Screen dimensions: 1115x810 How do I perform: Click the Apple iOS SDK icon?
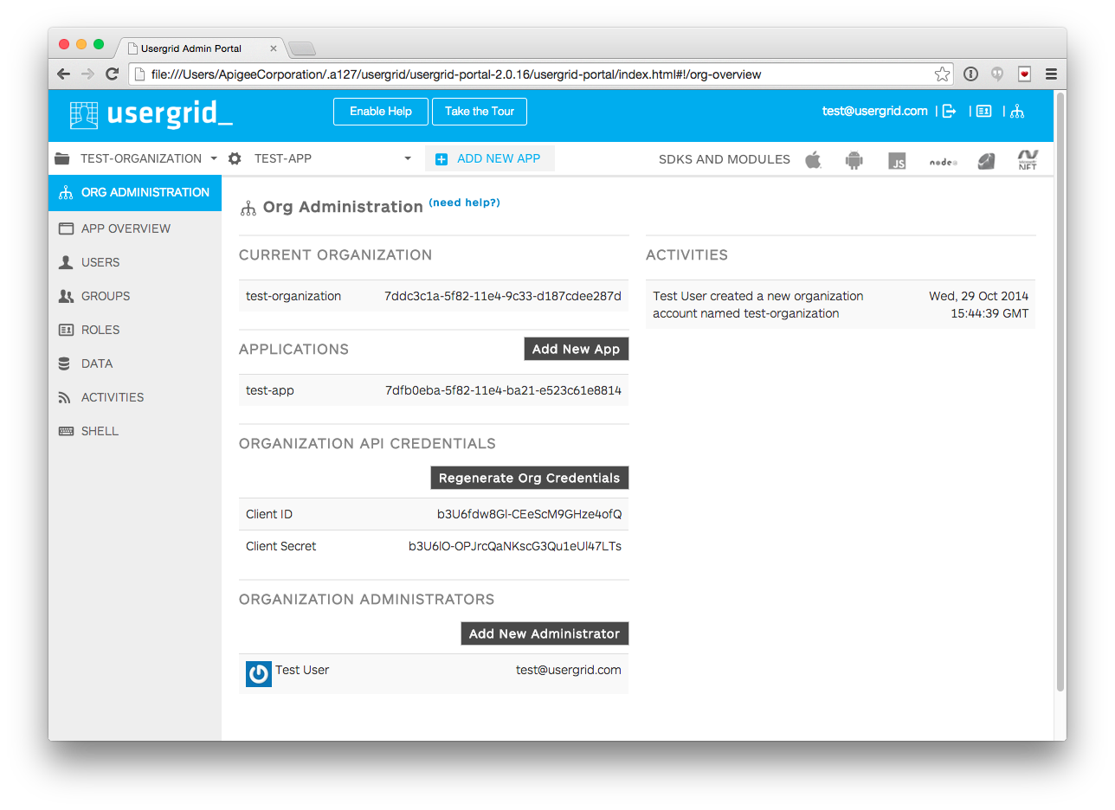click(813, 160)
